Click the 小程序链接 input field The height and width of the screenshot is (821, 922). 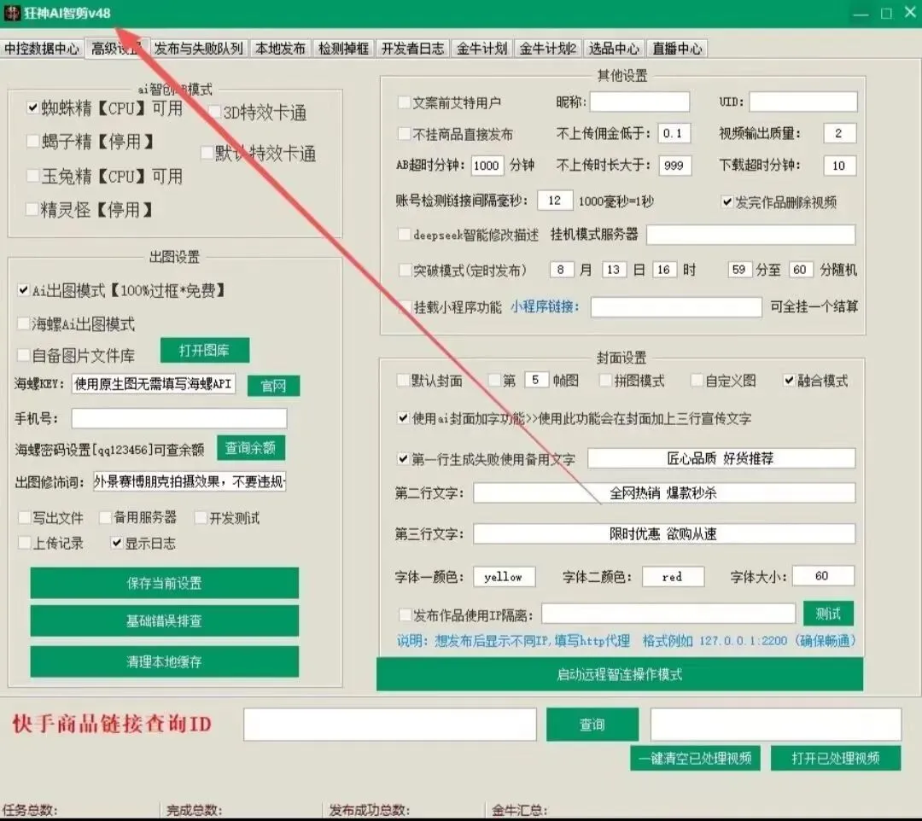pyautogui.click(x=676, y=306)
